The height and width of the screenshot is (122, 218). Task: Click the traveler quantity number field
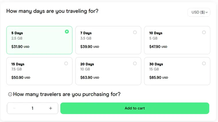(32, 108)
